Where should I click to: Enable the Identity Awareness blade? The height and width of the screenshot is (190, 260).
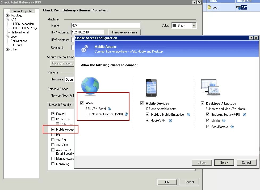53,158
